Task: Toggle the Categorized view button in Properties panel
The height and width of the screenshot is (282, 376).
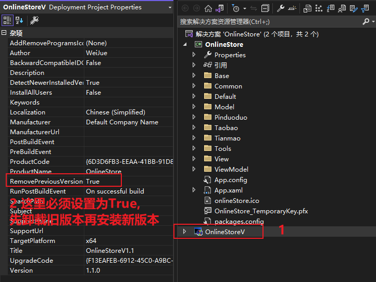Action: pyautogui.click(x=7, y=20)
